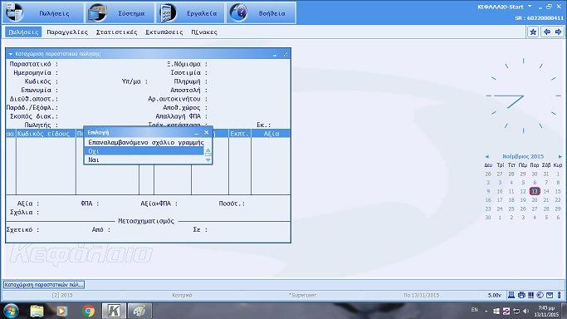Select the Ναι option
This screenshot has height=319, width=567.
pos(144,159)
